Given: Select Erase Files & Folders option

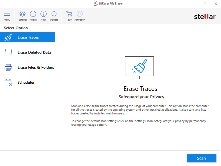Looking at the screenshot, I should [36, 67].
